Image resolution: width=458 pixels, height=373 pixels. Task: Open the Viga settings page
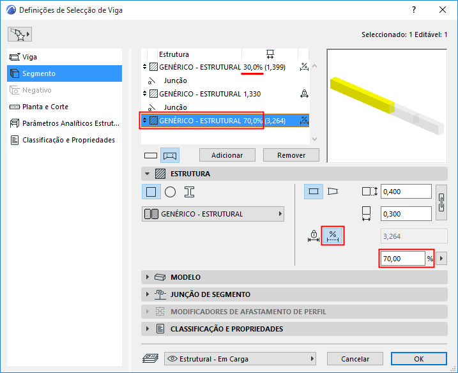point(65,57)
